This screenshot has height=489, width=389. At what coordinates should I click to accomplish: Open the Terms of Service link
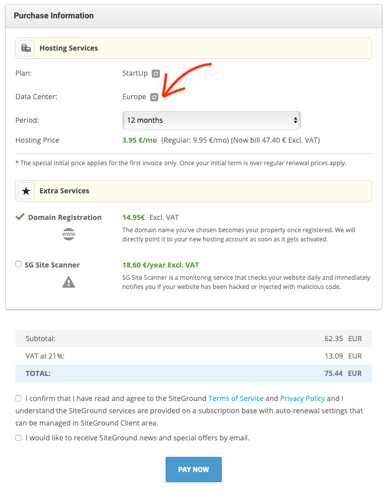click(236, 398)
